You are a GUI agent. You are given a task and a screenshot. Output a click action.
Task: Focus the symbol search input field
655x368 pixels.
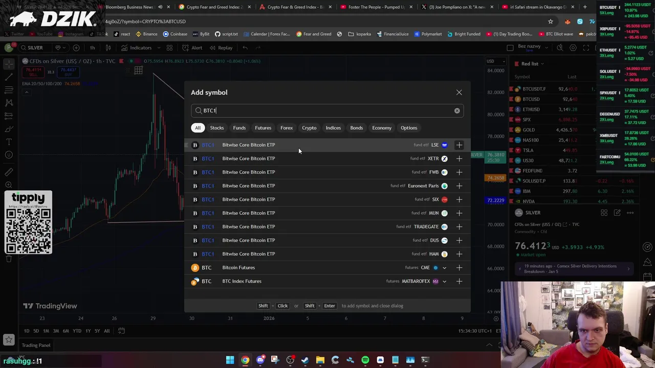[327, 111]
